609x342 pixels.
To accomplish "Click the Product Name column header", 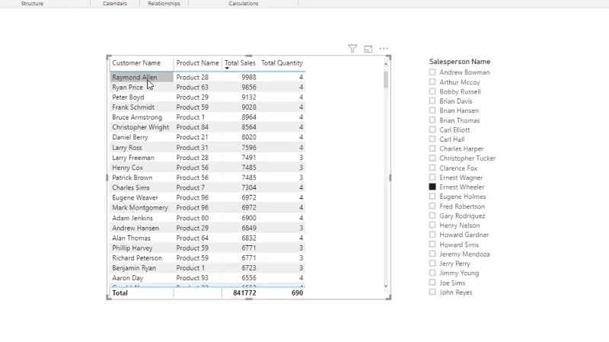I will 197,63.
